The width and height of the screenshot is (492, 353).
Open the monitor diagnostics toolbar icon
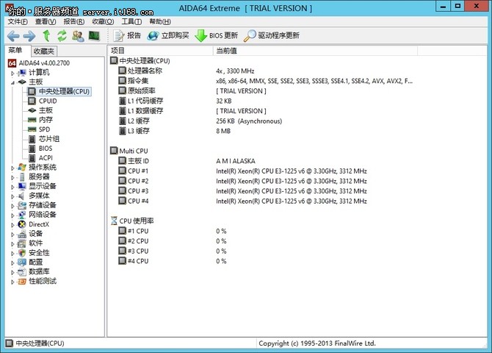pos(94,36)
